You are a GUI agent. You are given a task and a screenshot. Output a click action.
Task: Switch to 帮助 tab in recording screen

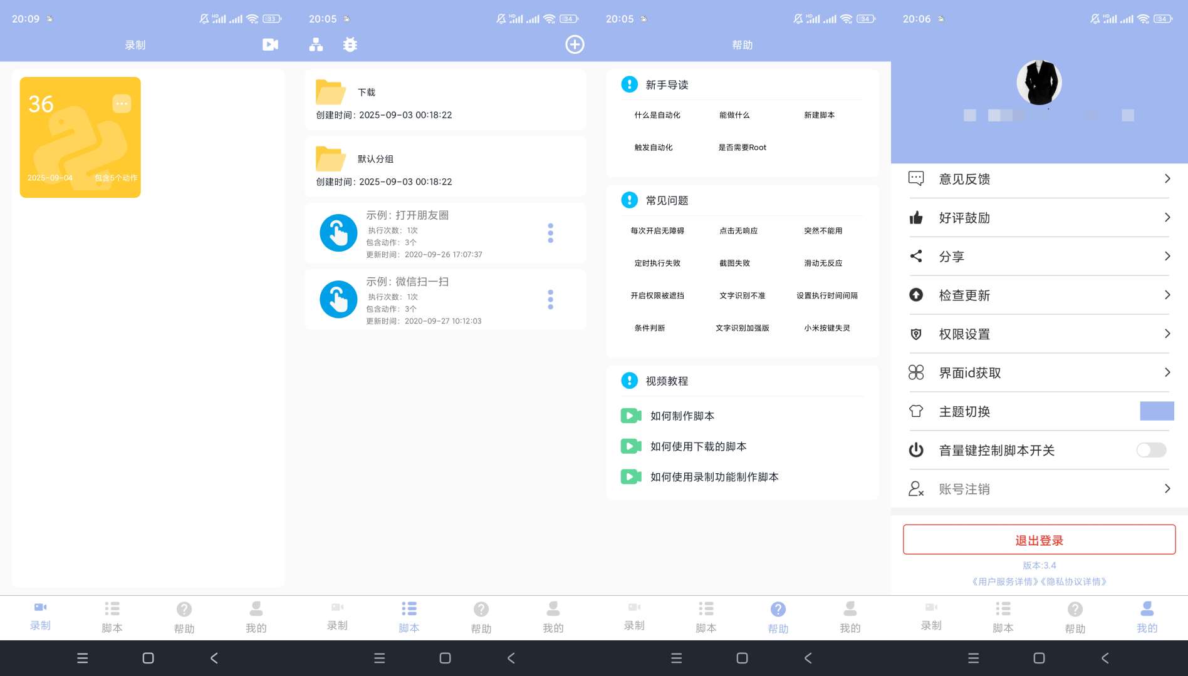pyautogui.click(x=184, y=617)
